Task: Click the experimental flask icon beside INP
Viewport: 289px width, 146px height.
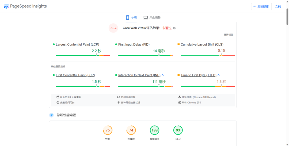Action: point(163,75)
